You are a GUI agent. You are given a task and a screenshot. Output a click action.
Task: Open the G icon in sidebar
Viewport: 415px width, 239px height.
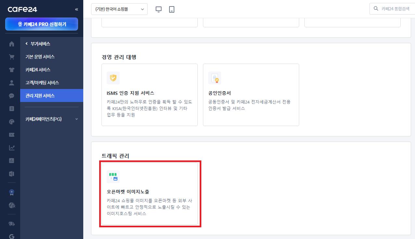12,236
